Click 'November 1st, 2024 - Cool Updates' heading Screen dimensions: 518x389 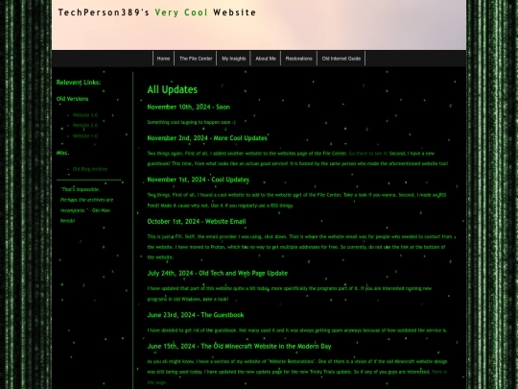tap(199, 180)
